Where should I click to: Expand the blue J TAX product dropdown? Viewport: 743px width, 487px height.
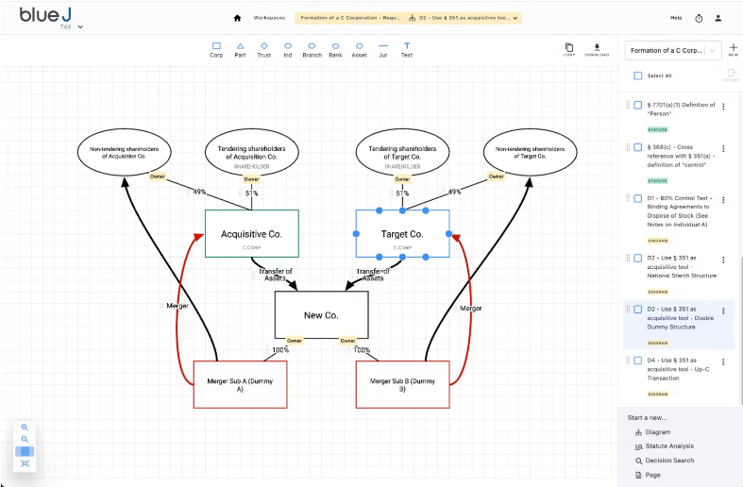80,27
